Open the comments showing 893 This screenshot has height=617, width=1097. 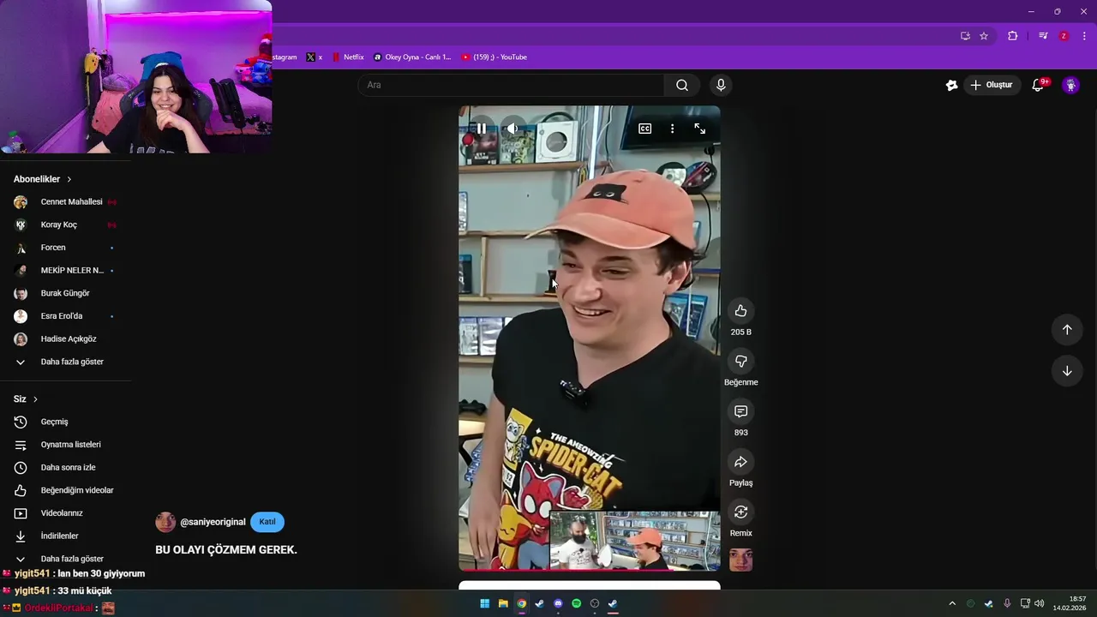pos(740,411)
